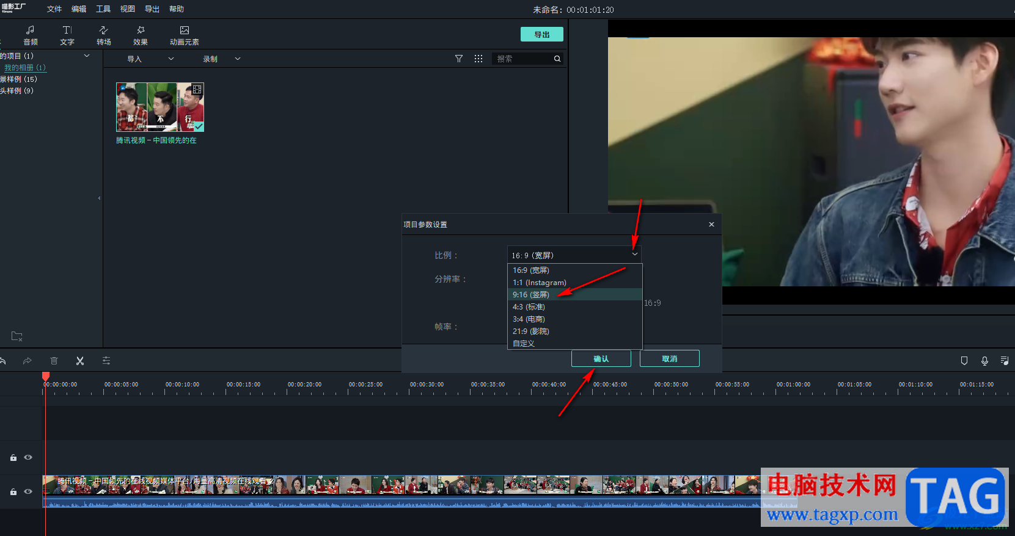Click the marker shield icon on timeline toolbar
The height and width of the screenshot is (536, 1015).
click(x=964, y=361)
